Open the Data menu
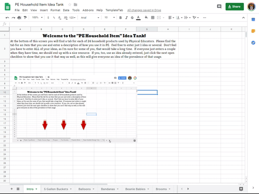This screenshot has height=194, width=259. coord(66,10)
